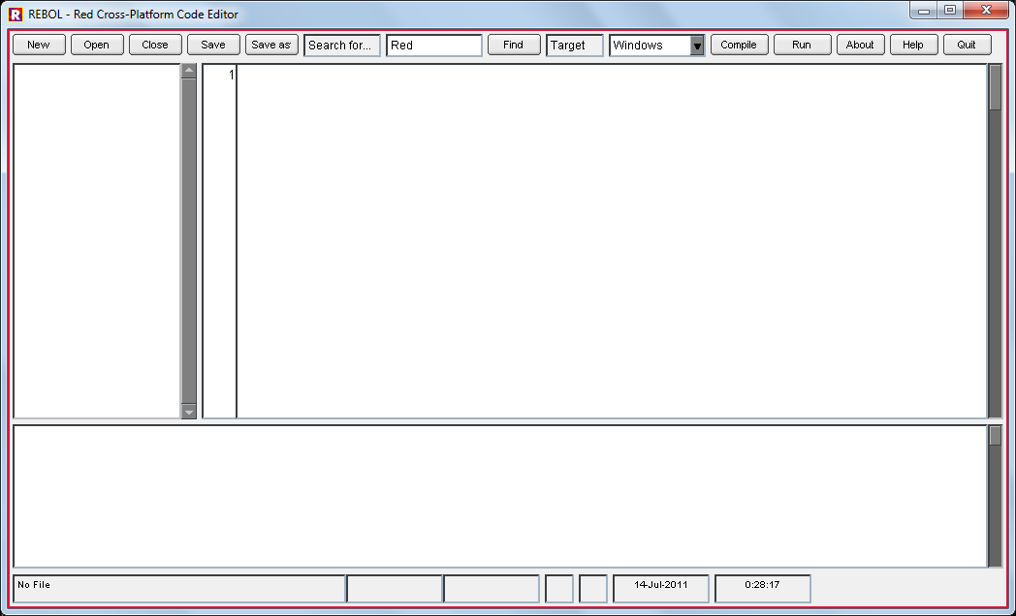The image size is (1016, 616).
Task: Click the Search for... button
Action: tap(341, 45)
